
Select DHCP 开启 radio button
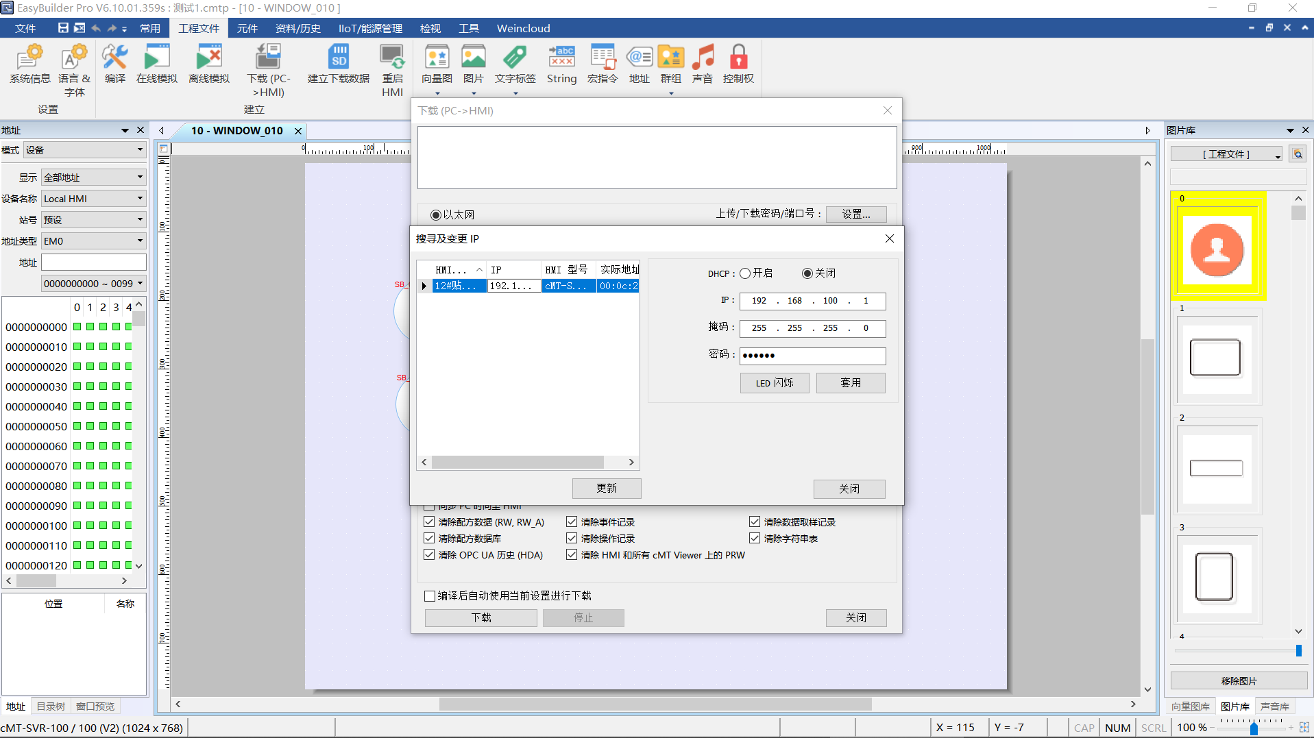pyautogui.click(x=745, y=273)
